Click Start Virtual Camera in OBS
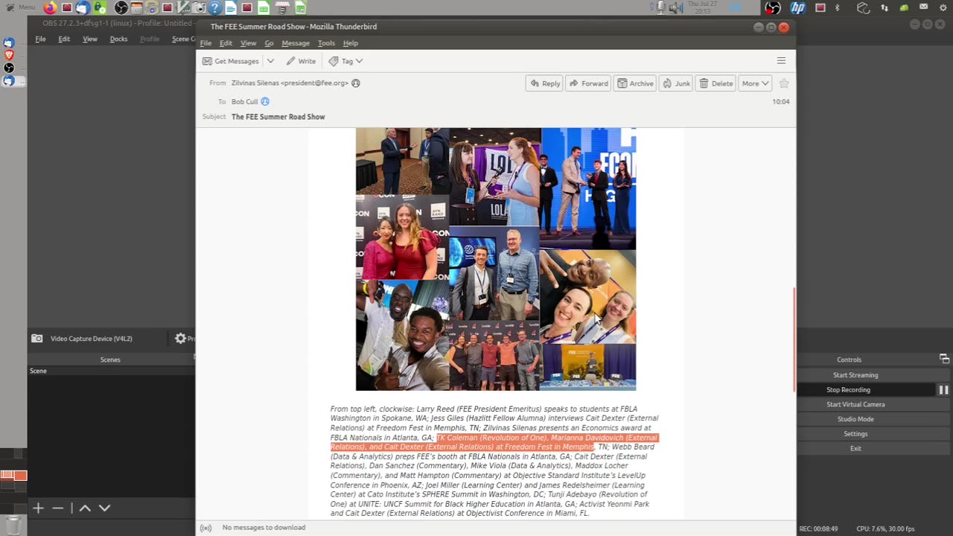The height and width of the screenshot is (536, 953). [855, 404]
